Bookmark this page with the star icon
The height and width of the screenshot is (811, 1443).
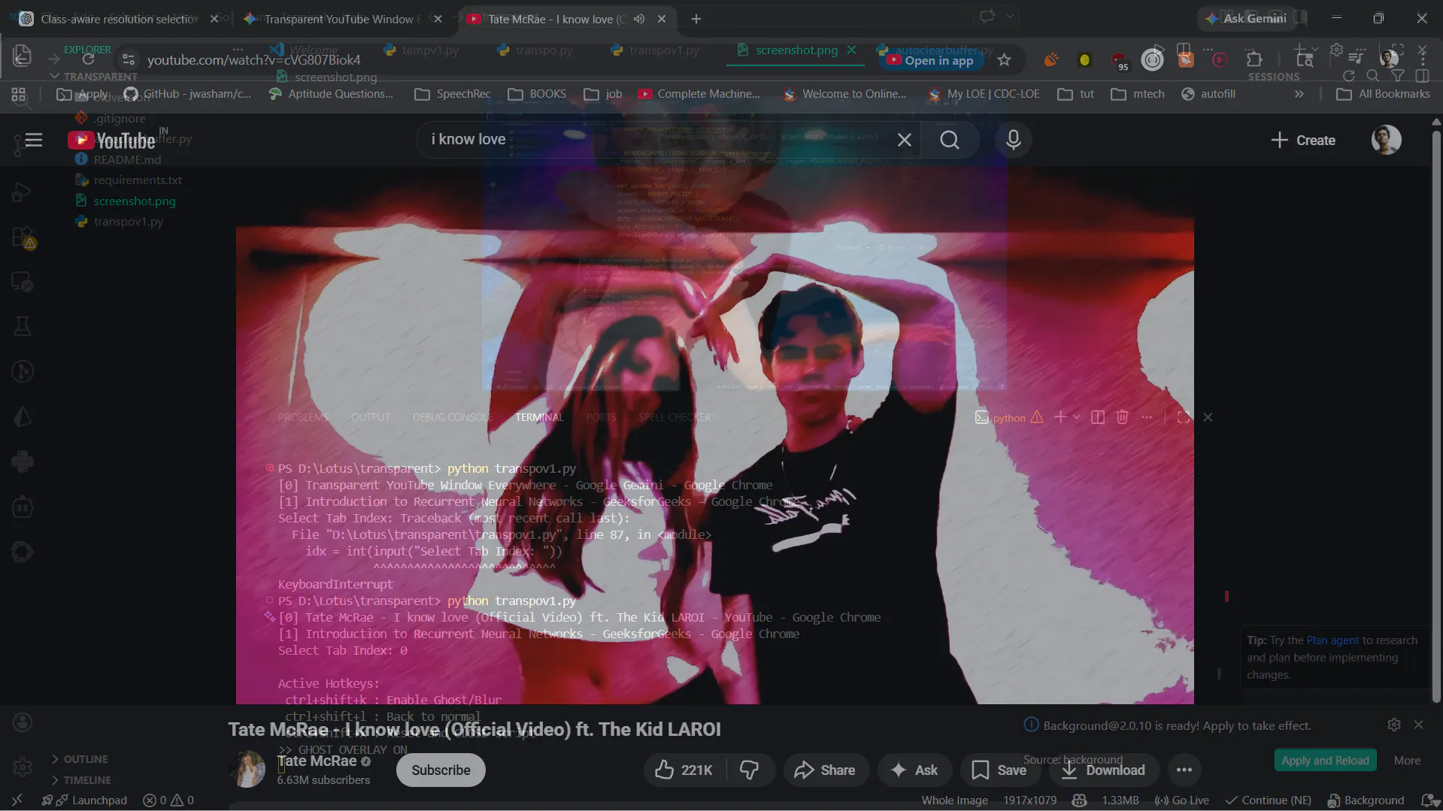pyautogui.click(x=1004, y=60)
